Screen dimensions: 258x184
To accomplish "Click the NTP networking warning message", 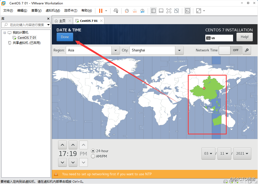I will coord(107,174).
